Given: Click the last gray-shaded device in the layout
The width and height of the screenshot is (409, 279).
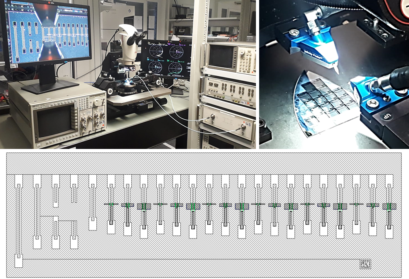Looking at the screenshot, I should (x=389, y=206).
